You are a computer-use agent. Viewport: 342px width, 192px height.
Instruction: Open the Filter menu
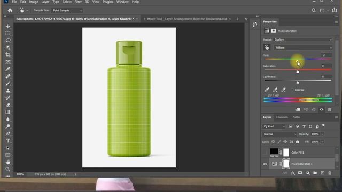pyautogui.click(x=78, y=2)
